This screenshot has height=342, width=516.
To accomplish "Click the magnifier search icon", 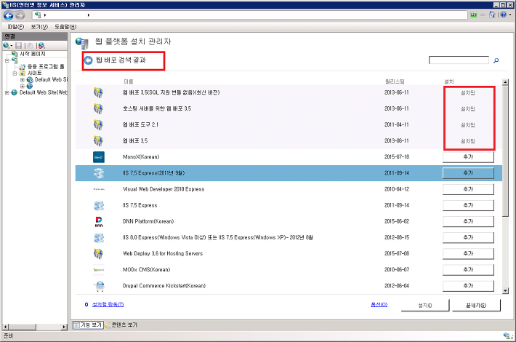I will coord(496,60).
